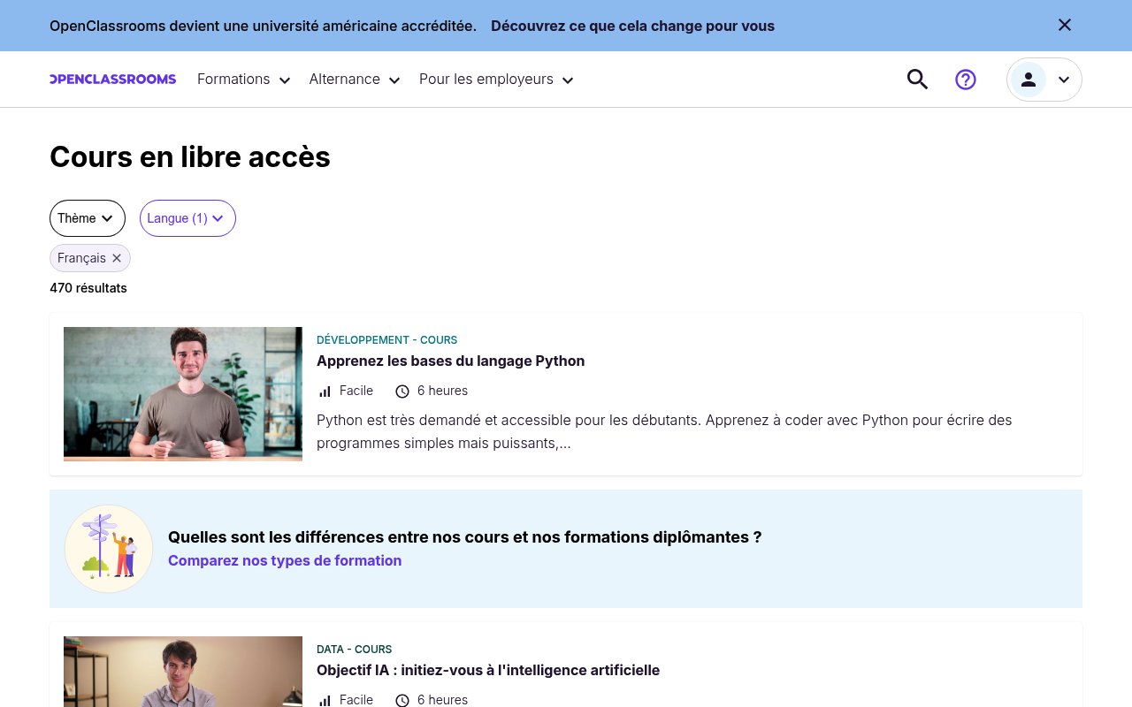Remove the Français filter chip
The width and height of the screenshot is (1132, 707).
(117, 258)
